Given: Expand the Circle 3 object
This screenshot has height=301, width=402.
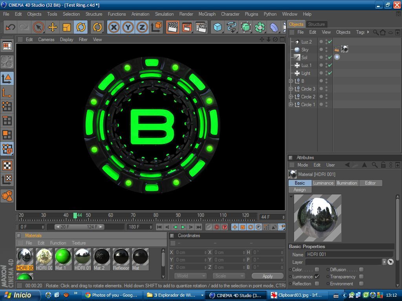Looking at the screenshot, I should coord(291,89).
